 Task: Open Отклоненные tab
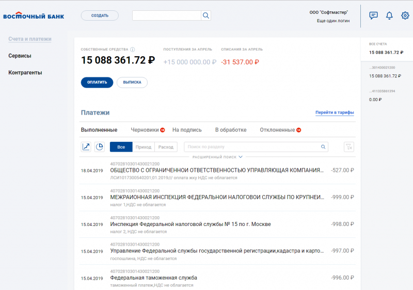(x=277, y=130)
